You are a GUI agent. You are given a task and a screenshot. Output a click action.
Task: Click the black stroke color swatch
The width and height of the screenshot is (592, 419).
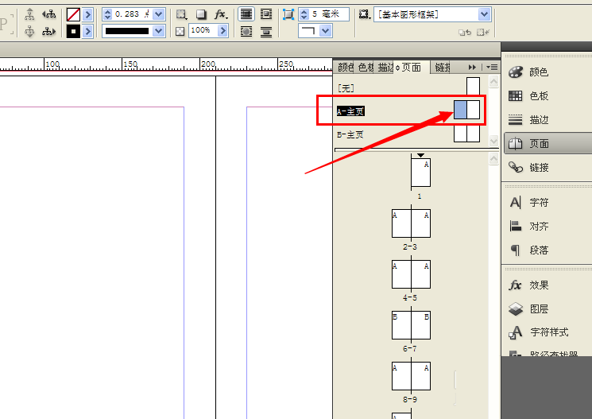pyautogui.click(x=73, y=31)
